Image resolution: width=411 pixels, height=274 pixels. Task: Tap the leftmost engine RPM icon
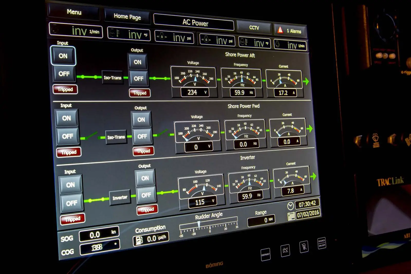pos(54,30)
